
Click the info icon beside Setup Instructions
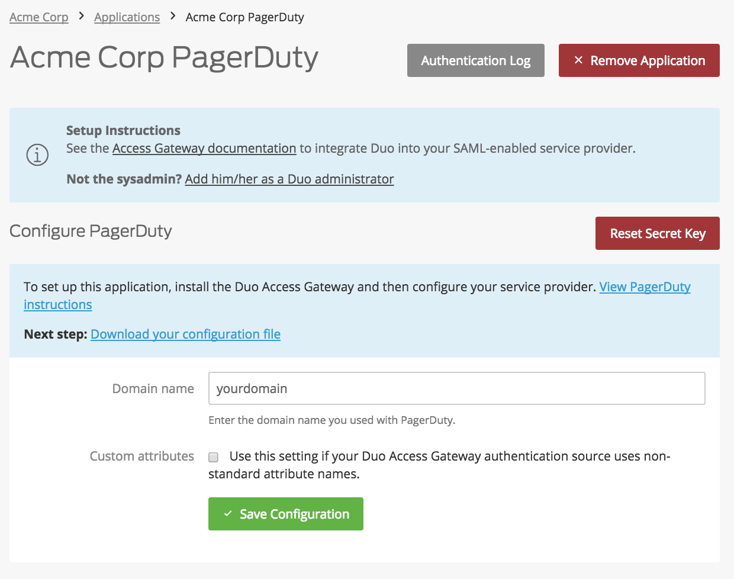pyautogui.click(x=37, y=155)
